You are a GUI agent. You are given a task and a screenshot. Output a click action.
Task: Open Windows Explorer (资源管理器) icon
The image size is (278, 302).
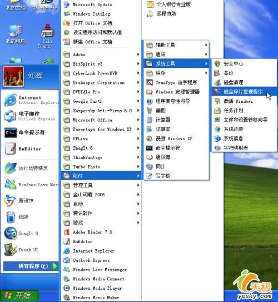pyautogui.click(x=150, y=92)
